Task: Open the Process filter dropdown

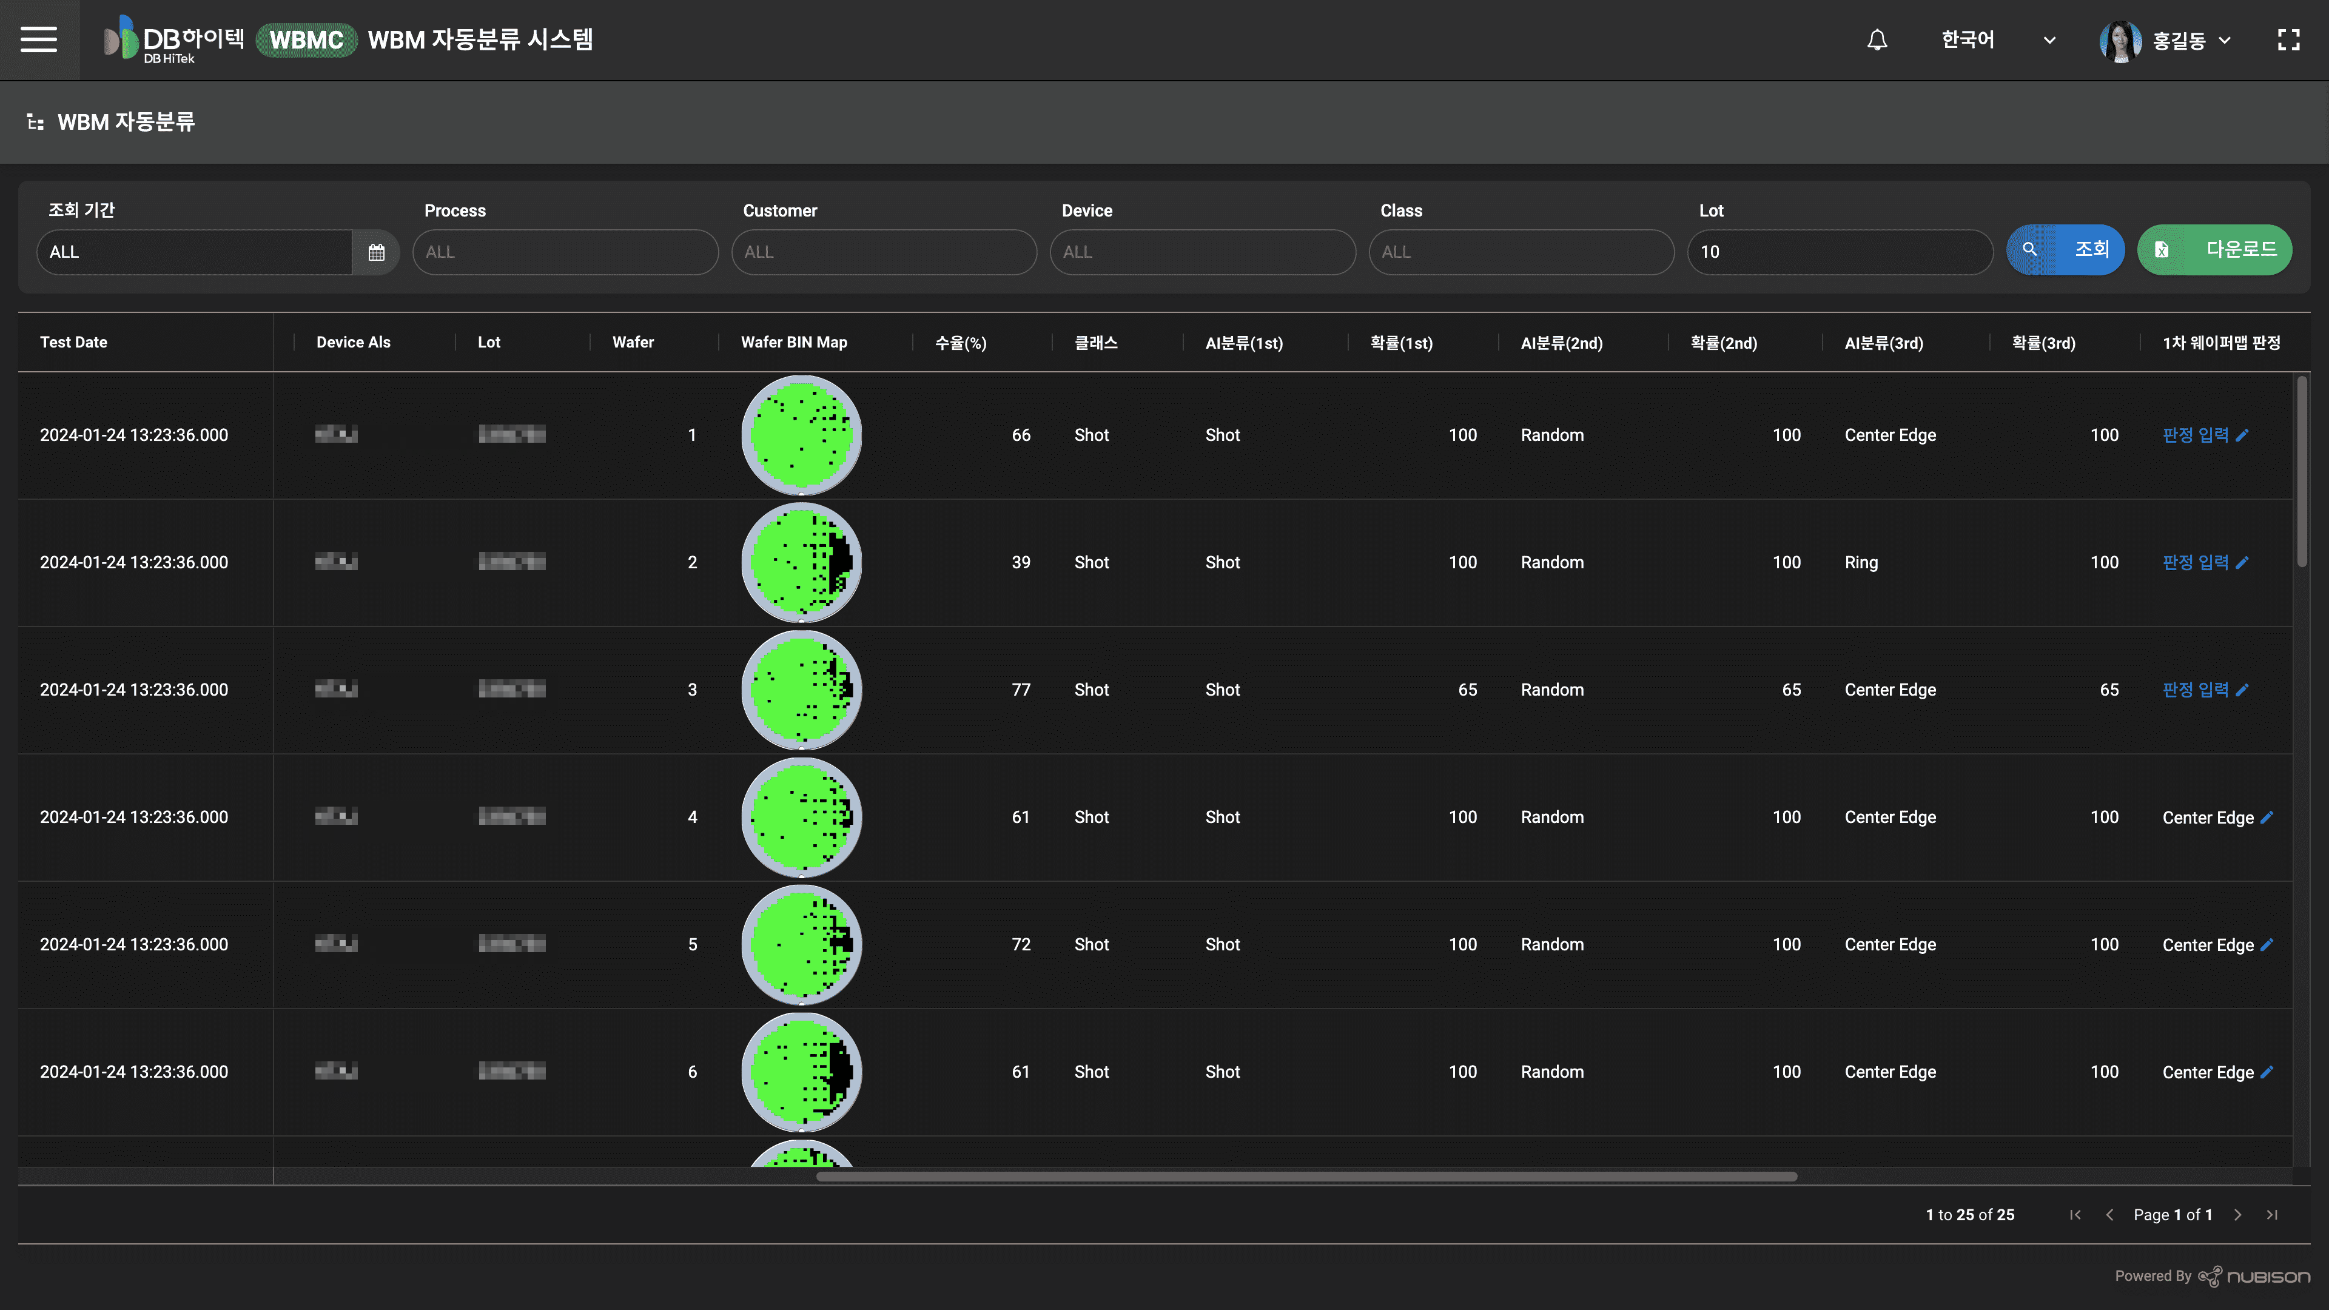Action: (565, 252)
